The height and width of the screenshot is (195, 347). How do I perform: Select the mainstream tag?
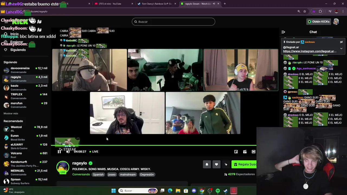[x=128, y=175]
